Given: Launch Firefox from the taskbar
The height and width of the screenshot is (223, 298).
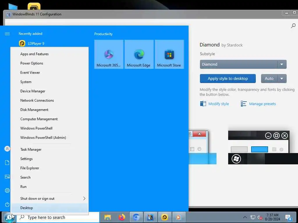Looking at the screenshot, I should click(122, 217).
